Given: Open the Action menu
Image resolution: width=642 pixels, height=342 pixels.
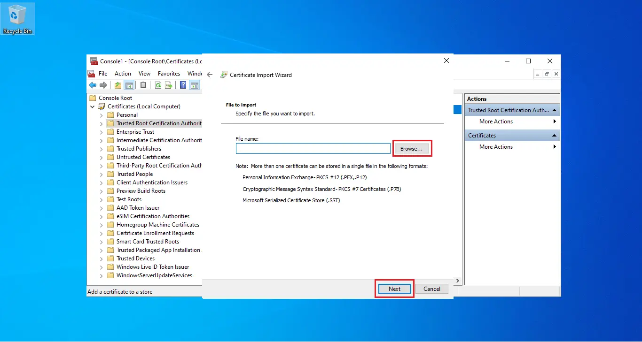Looking at the screenshot, I should pyautogui.click(x=123, y=74).
